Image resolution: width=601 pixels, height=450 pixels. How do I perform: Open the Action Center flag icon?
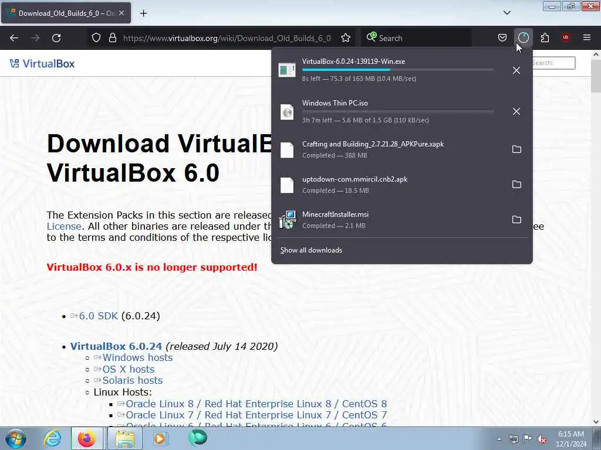click(x=528, y=439)
